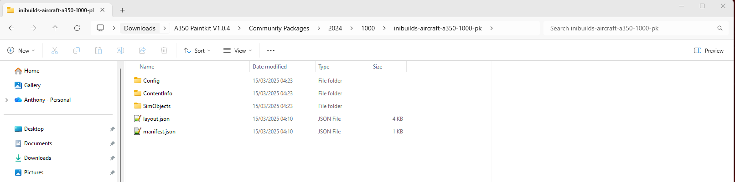Go up one folder level
Viewport: 735px width, 182px height.
click(x=55, y=28)
